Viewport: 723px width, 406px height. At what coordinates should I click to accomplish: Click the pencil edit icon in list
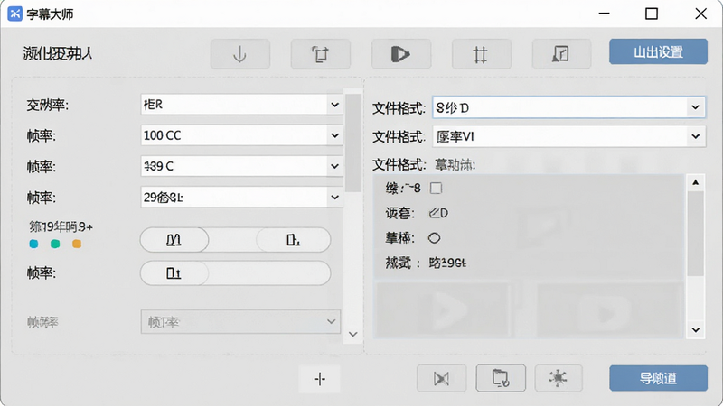point(434,213)
